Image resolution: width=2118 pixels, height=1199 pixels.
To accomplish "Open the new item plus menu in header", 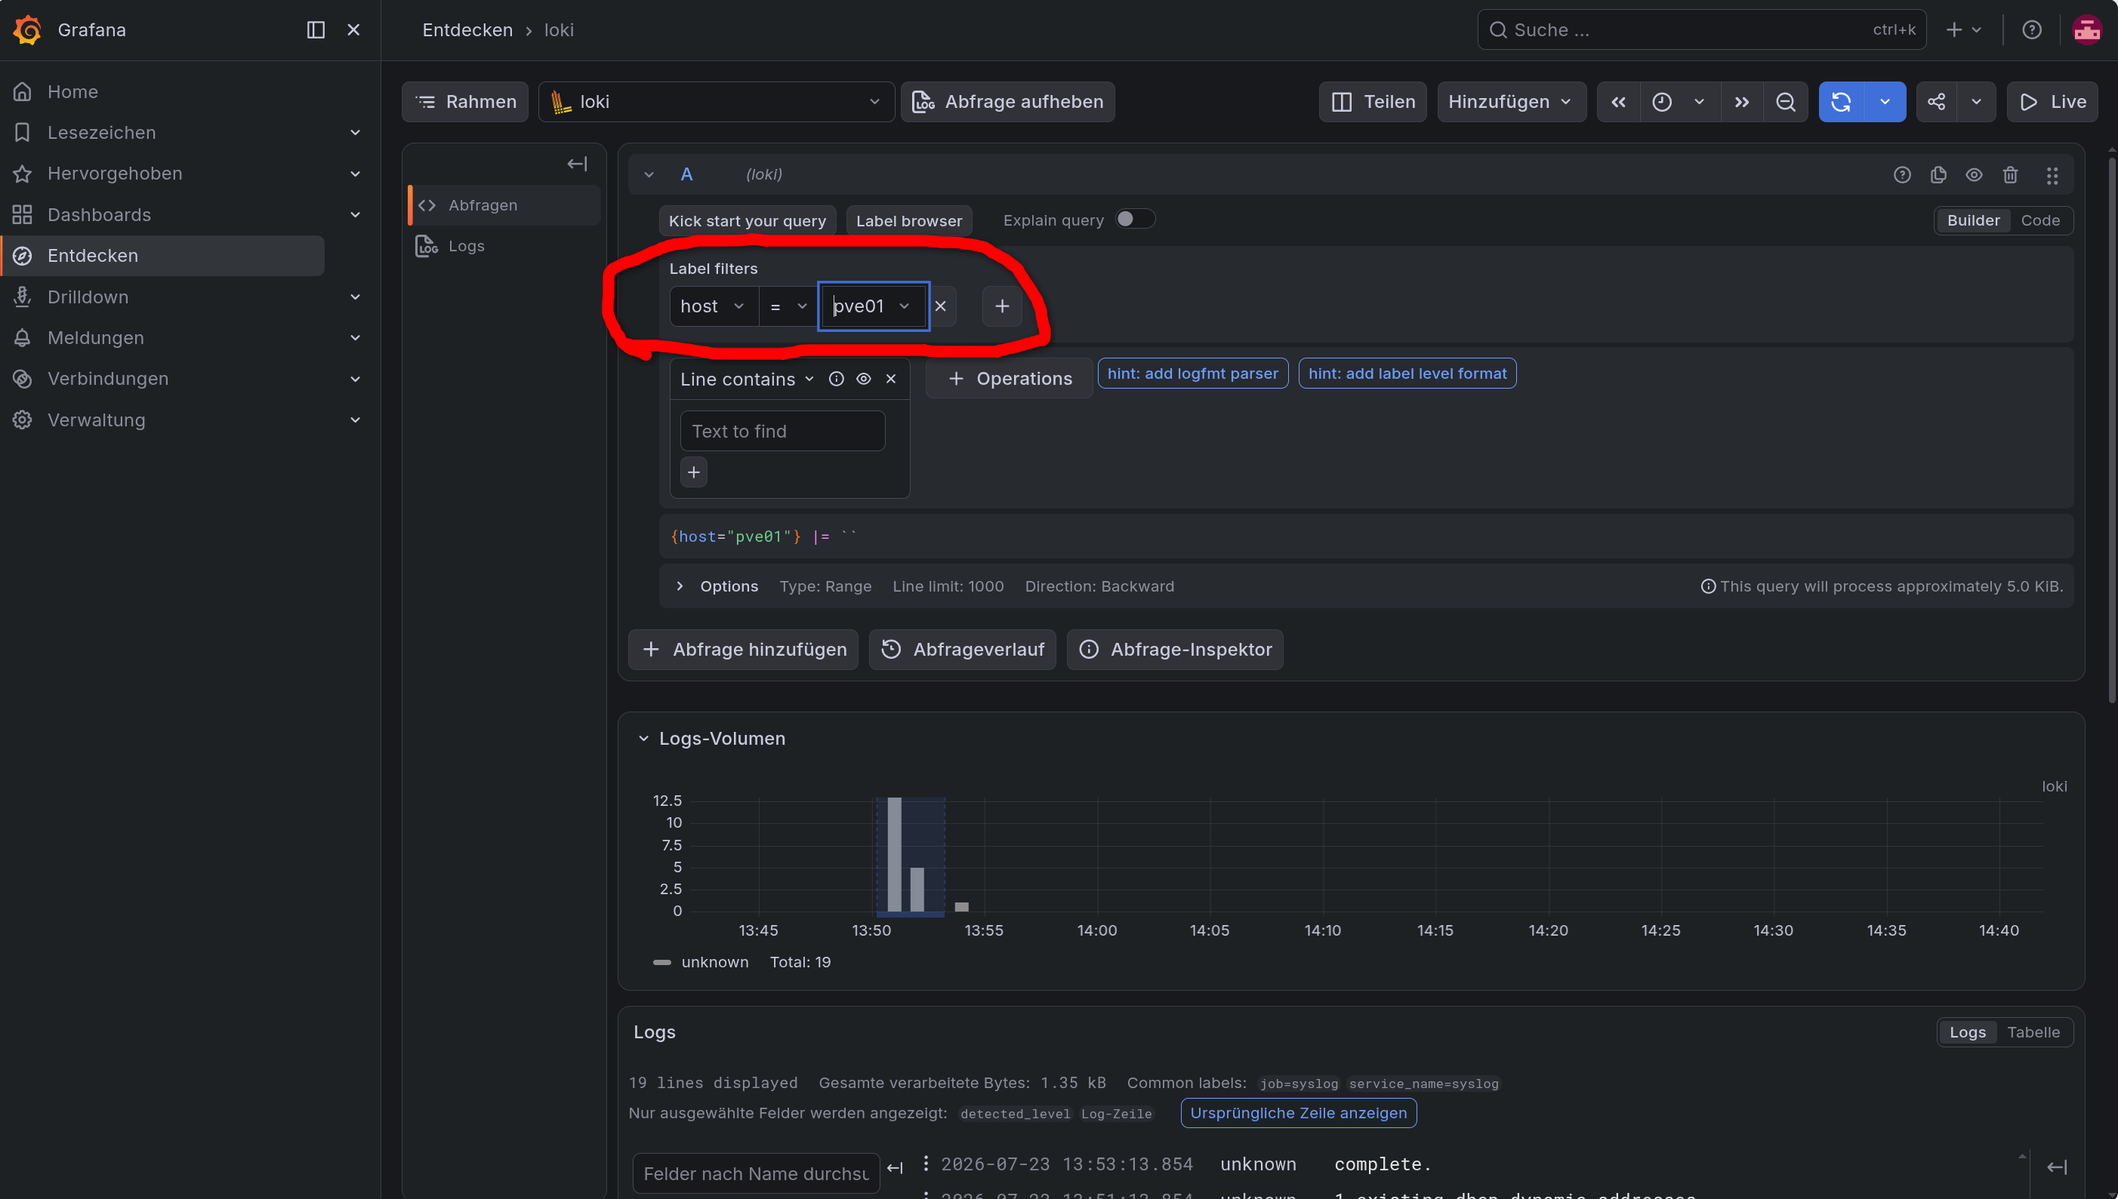I will click(1963, 29).
